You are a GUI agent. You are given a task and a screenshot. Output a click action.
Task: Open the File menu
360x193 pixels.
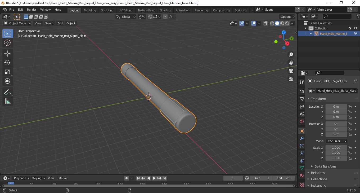point(12,10)
